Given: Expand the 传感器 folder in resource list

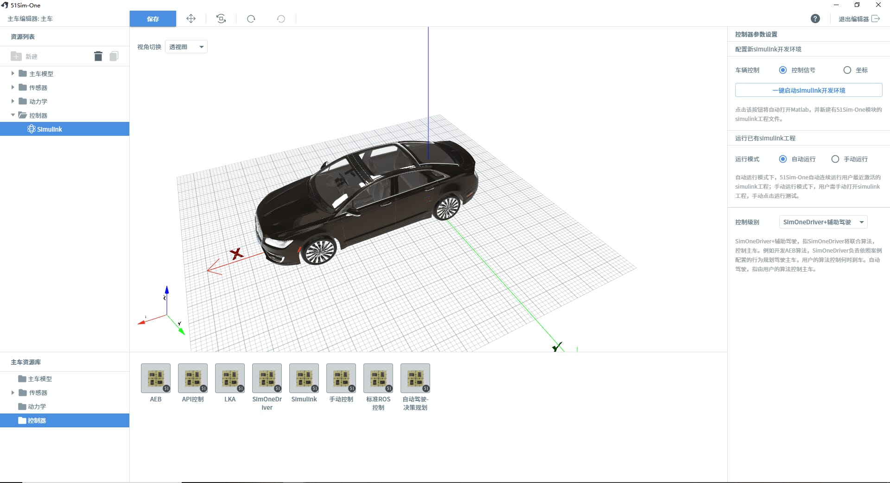Looking at the screenshot, I should pyautogui.click(x=13, y=87).
